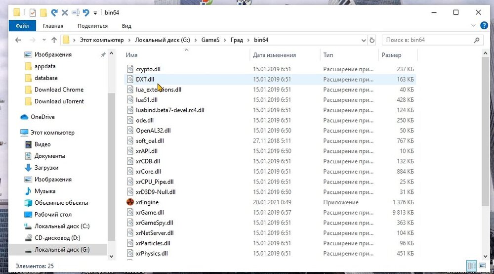Click the New folder icon in title bar

pyautogui.click(x=43, y=13)
